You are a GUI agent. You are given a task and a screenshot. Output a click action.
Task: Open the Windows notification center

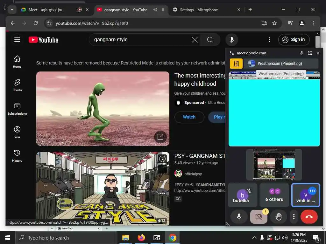coord(316,238)
